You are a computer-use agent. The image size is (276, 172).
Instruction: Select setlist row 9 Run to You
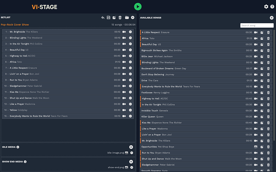[x=68, y=80]
